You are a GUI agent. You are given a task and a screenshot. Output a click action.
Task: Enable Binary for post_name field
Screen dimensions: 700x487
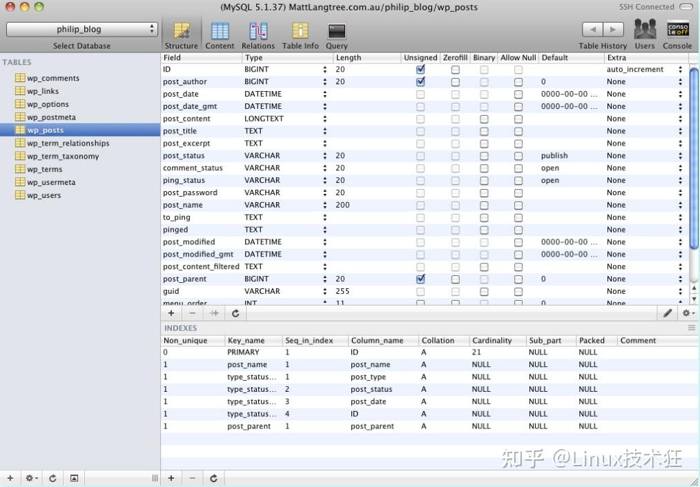click(484, 205)
